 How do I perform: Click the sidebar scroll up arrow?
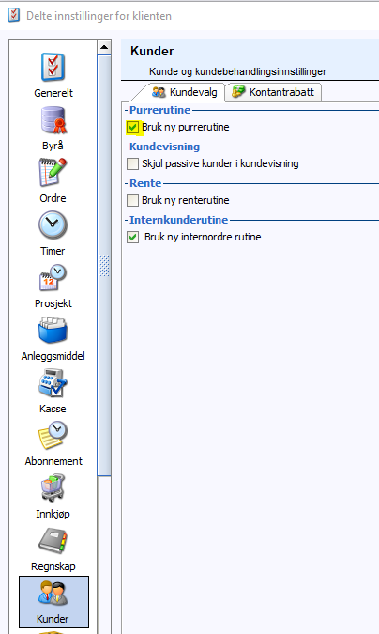pos(104,47)
